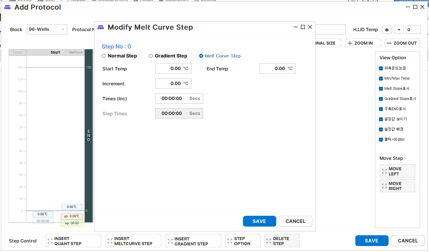Click the MOVE LEFT arrows icon
This screenshot has height=252, width=429.
[x=384, y=171]
